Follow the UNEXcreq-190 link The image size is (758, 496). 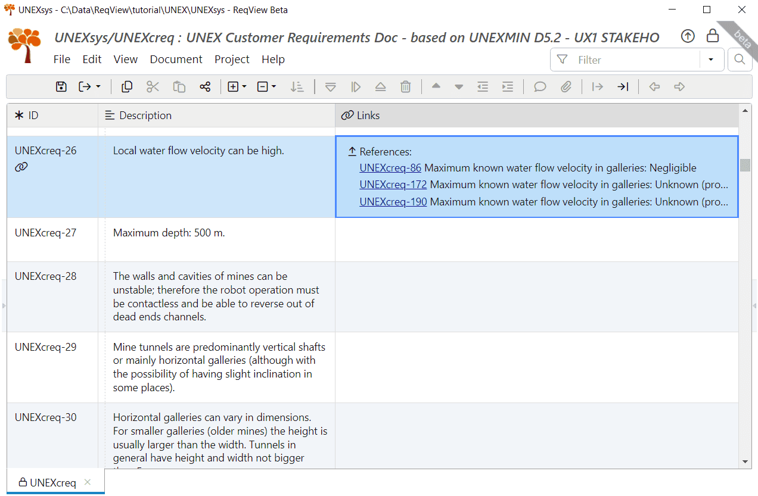click(393, 202)
